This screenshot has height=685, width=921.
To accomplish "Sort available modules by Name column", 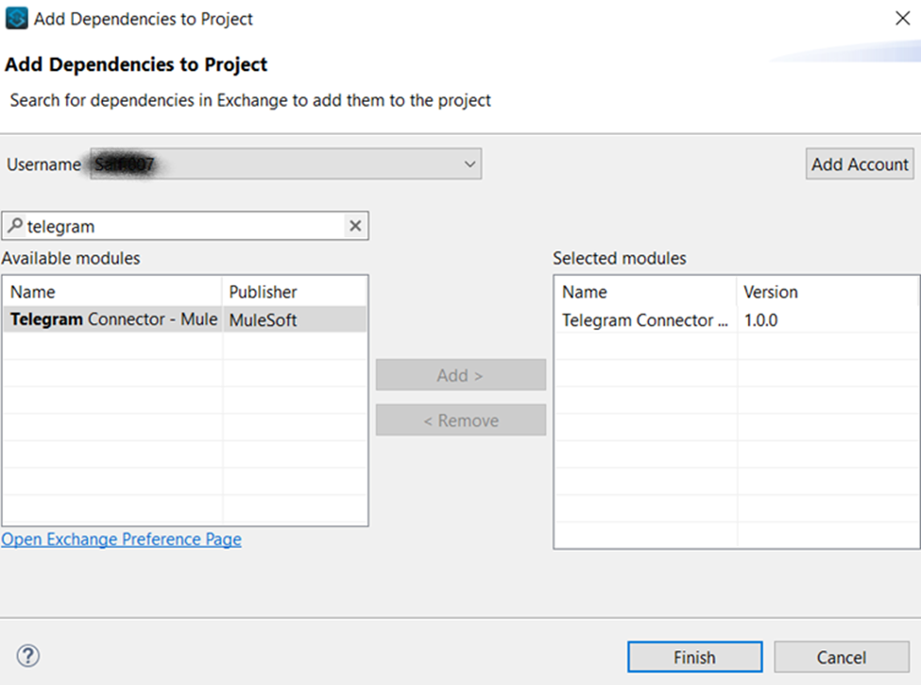I will coord(111,292).
